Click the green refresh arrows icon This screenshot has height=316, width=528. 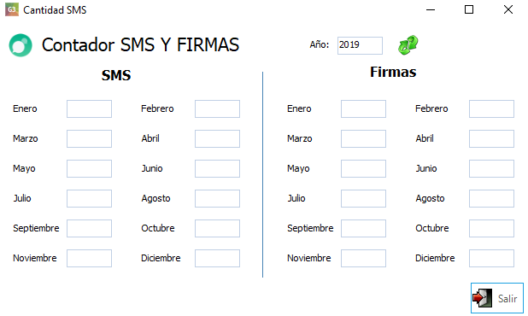[408, 44]
